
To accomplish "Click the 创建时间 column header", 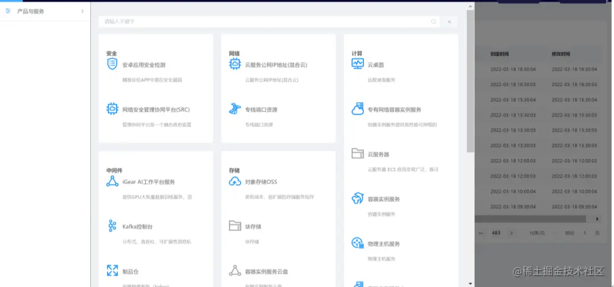I will click(499, 54).
